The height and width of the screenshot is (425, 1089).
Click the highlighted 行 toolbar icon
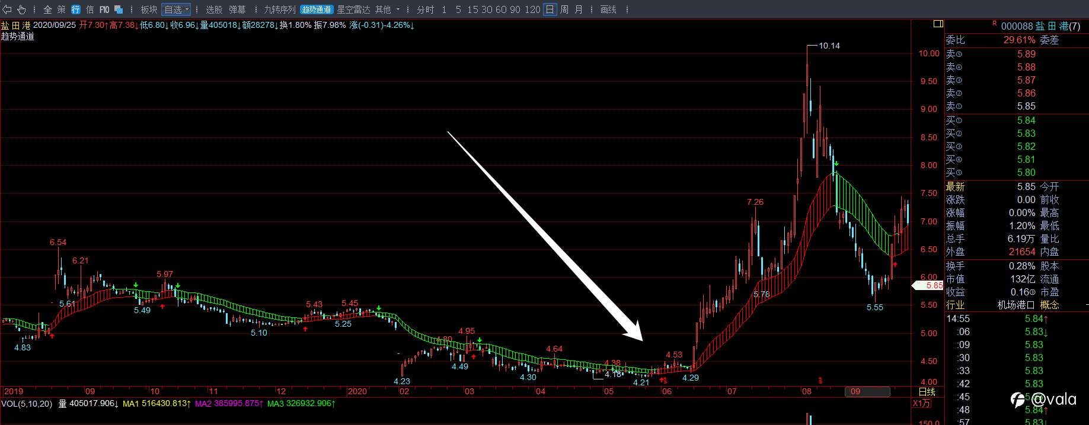[x=76, y=9]
